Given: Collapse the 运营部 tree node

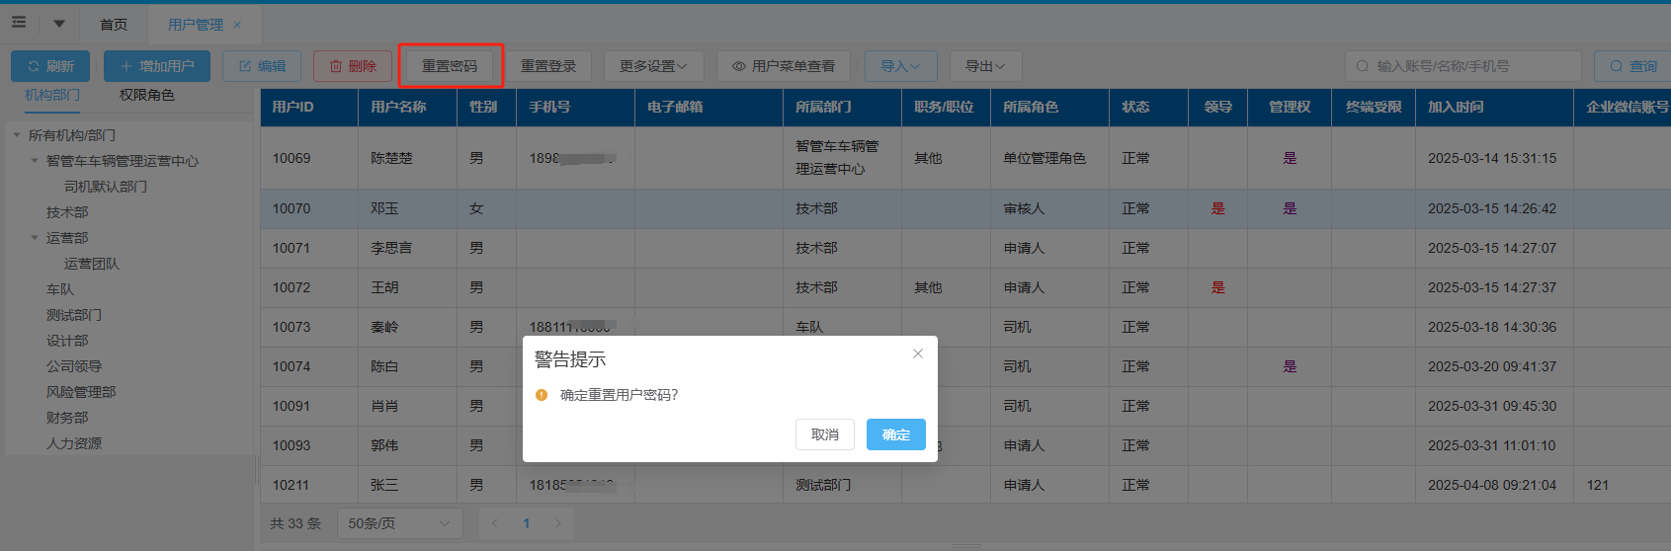Looking at the screenshot, I should (35, 238).
